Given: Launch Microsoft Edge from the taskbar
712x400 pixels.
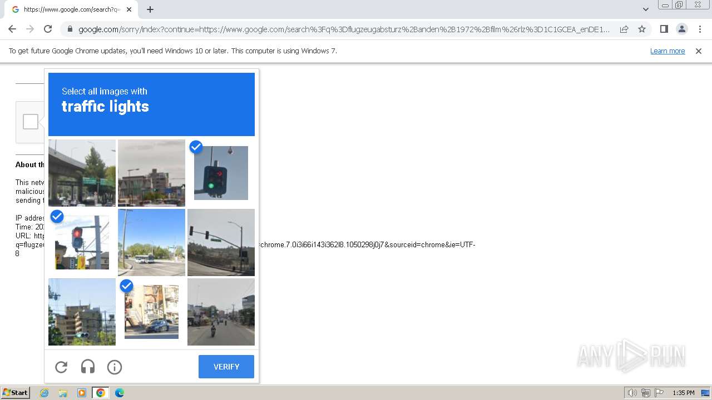Looking at the screenshot, I should pyautogui.click(x=120, y=393).
